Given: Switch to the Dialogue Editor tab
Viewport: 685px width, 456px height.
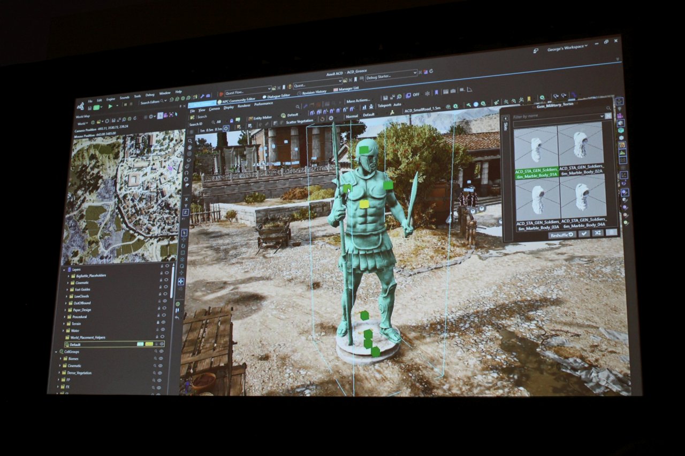Looking at the screenshot, I should click(x=276, y=96).
